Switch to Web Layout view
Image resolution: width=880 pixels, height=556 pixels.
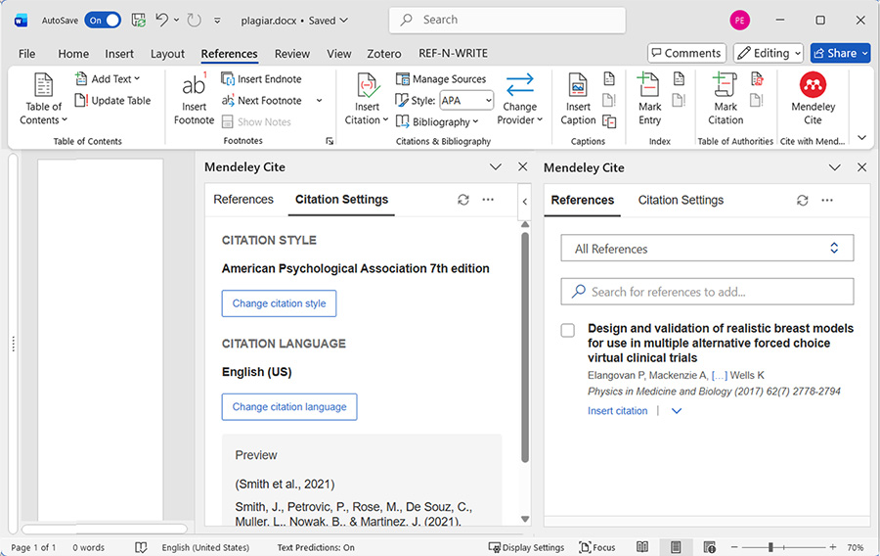(x=710, y=547)
